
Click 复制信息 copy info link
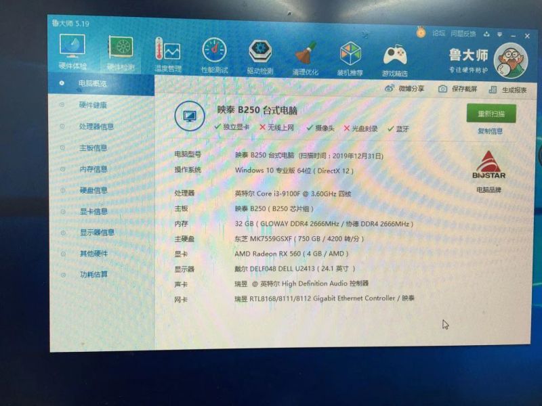(490, 131)
